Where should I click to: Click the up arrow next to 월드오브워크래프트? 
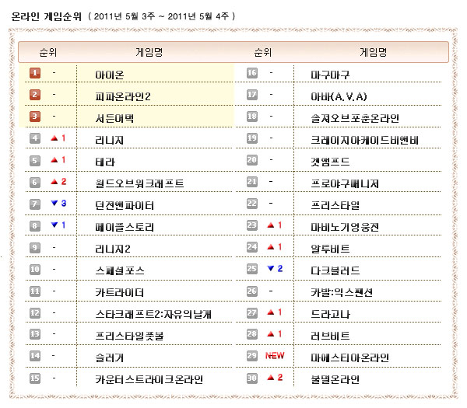click(x=54, y=182)
